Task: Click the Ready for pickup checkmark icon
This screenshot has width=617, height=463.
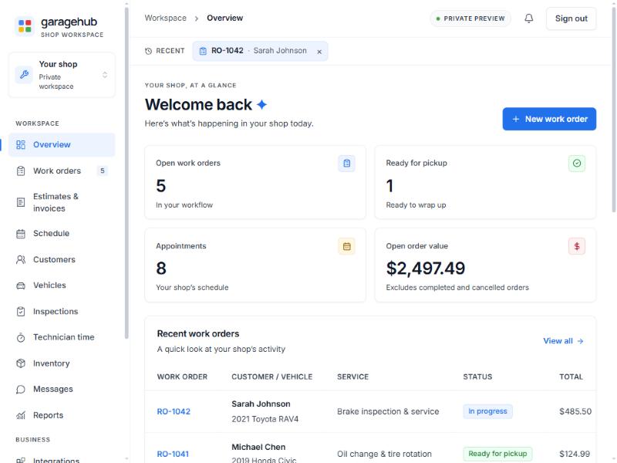Action: tap(577, 163)
